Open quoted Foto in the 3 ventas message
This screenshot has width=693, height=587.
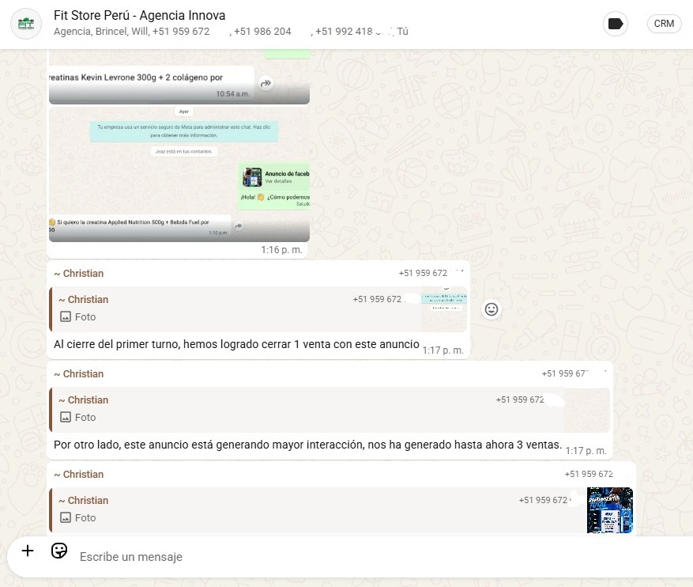(330, 410)
